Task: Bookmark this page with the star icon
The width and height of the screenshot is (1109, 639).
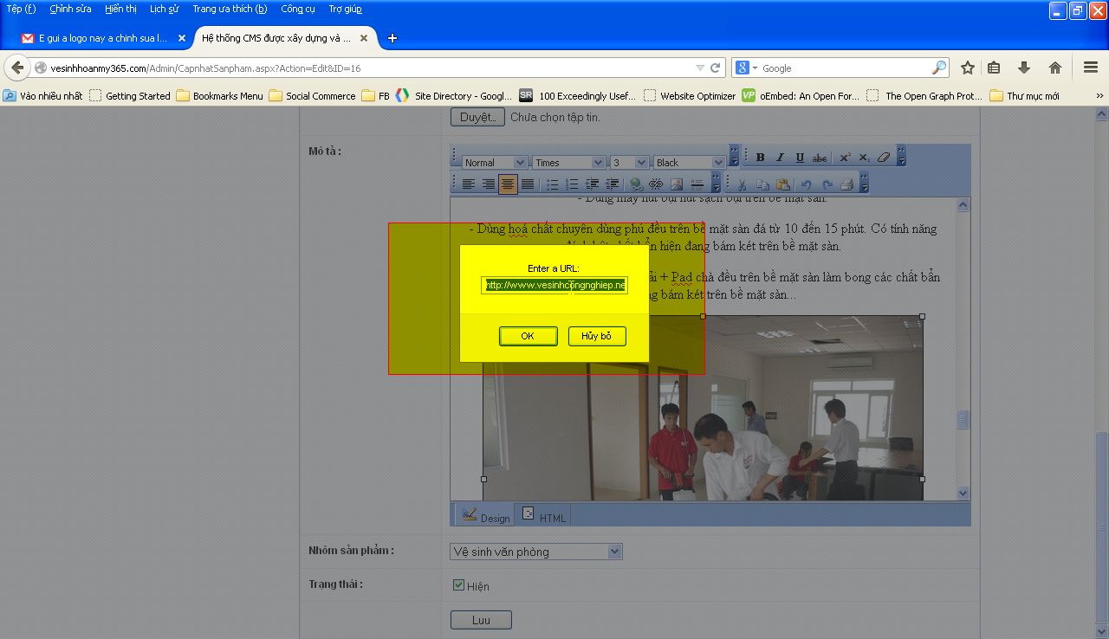Action: coord(968,68)
